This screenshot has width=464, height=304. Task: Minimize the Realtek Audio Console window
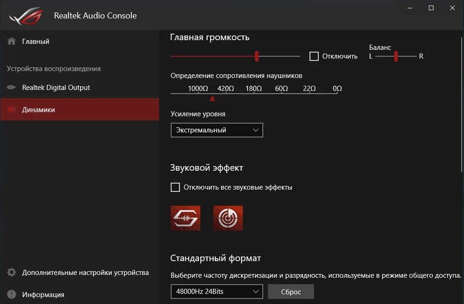410,8
